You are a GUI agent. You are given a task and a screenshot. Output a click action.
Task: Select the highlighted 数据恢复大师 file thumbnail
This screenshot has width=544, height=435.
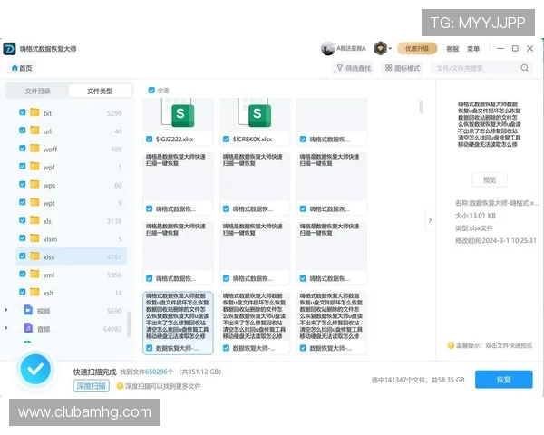click(178, 323)
